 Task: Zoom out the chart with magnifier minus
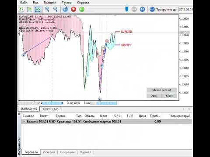point(55,9)
